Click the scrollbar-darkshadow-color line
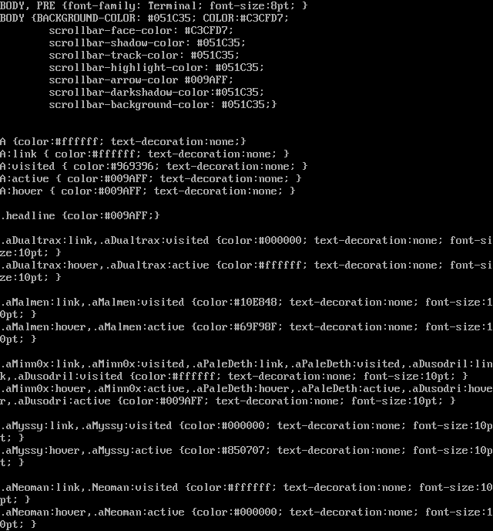This screenshot has width=493, height=531. 156,92
